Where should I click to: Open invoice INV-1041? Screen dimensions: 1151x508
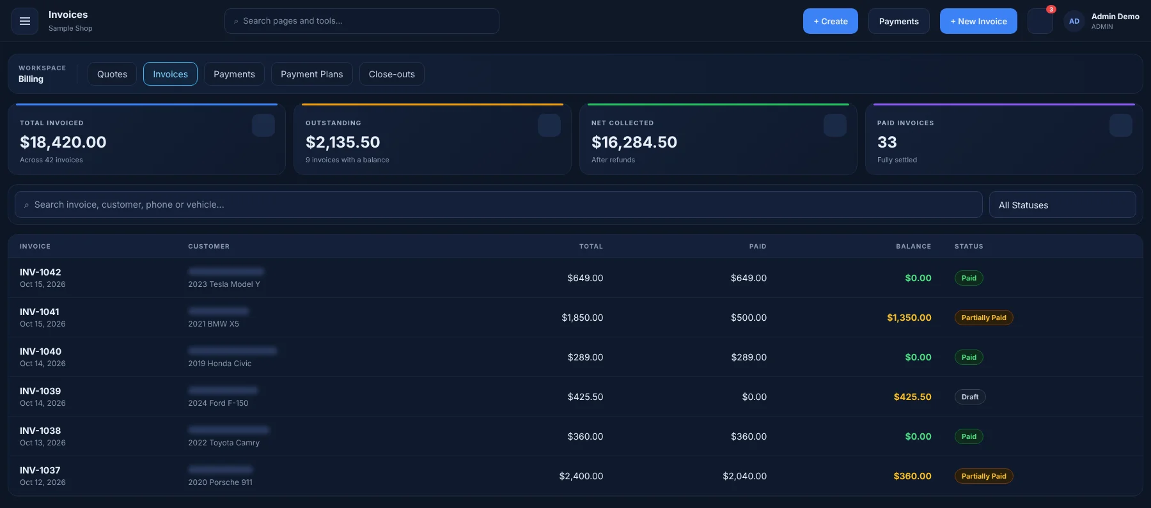coord(40,312)
